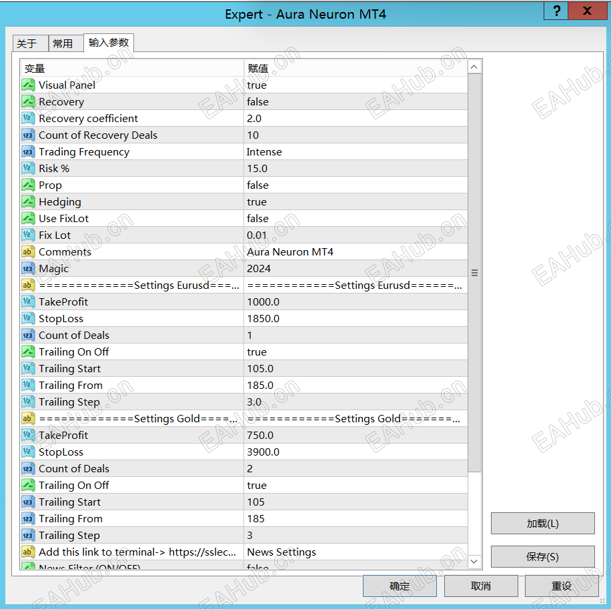Click the help question mark button

tap(556, 11)
